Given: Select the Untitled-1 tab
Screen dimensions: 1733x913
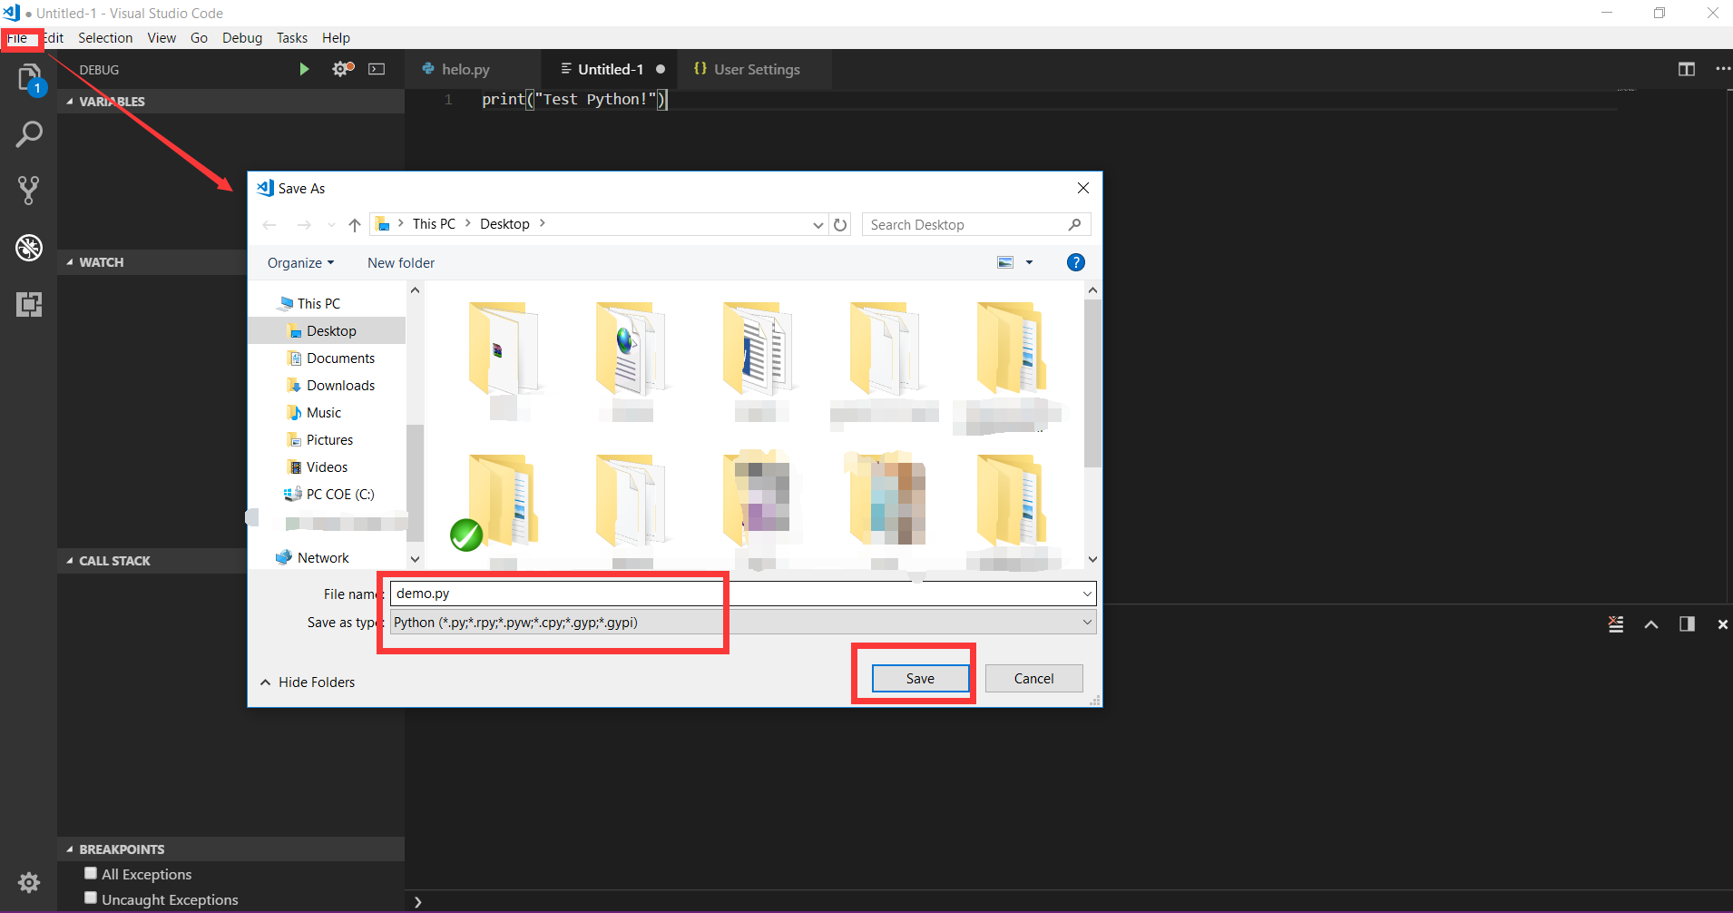Looking at the screenshot, I should (610, 69).
